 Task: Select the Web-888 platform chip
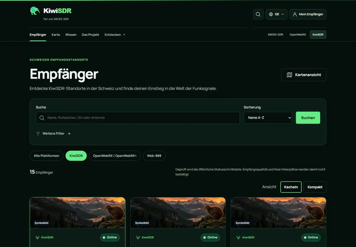tap(154, 156)
